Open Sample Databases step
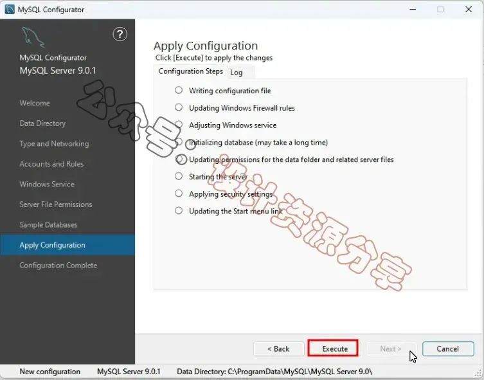484x380 pixels. coord(48,225)
